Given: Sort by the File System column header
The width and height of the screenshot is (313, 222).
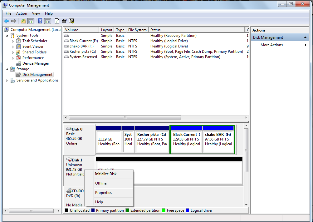Looking at the screenshot, I should click(137, 30).
